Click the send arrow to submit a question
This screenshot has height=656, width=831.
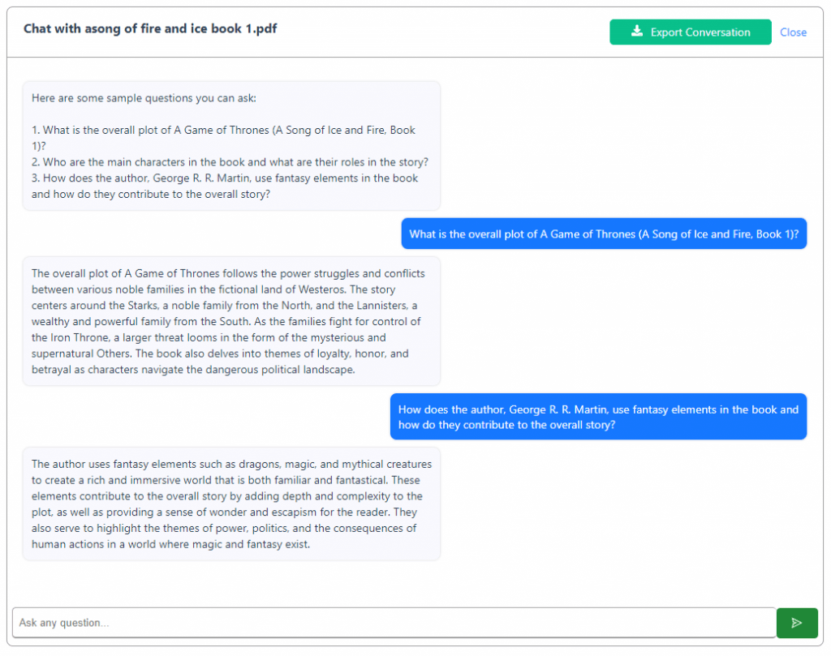point(797,623)
